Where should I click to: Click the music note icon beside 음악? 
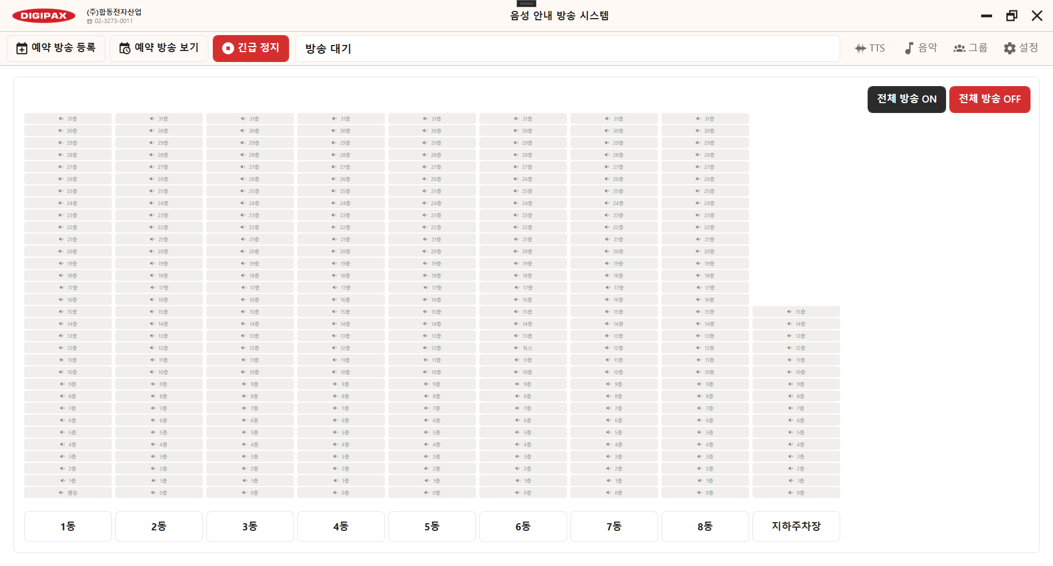tap(909, 48)
